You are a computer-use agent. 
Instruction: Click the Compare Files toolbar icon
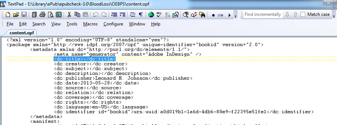(176, 14)
